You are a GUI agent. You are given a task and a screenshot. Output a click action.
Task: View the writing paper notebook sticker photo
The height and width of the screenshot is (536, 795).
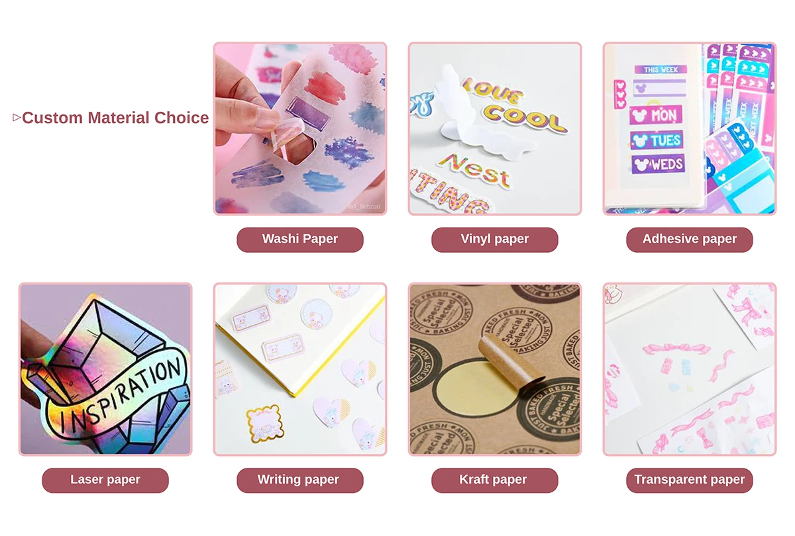coord(300,369)
